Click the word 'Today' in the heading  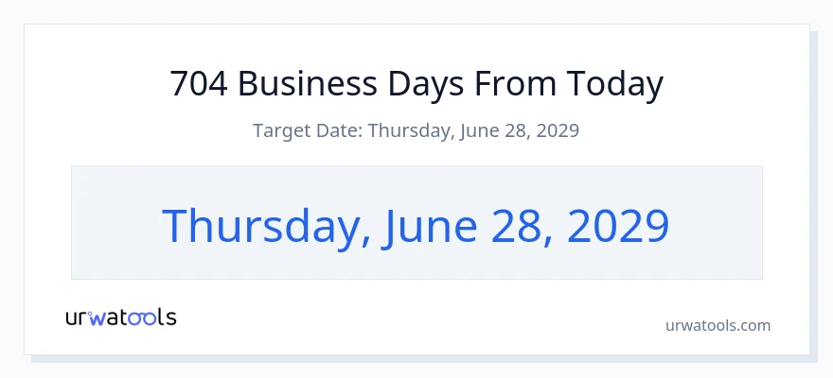[x=614, y=84]
